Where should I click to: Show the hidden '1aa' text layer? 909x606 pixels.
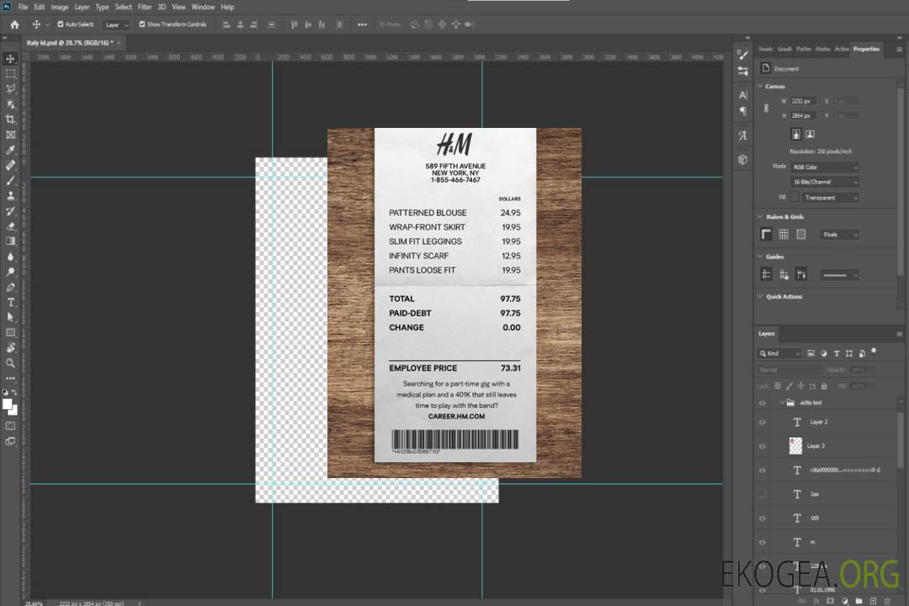(x=763, y=495)
